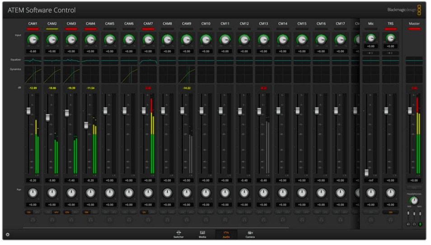This screenshot has height=245, width=431.
Task: Solo CAM2 with its headphone icon
Action: (x=52, y=220)
